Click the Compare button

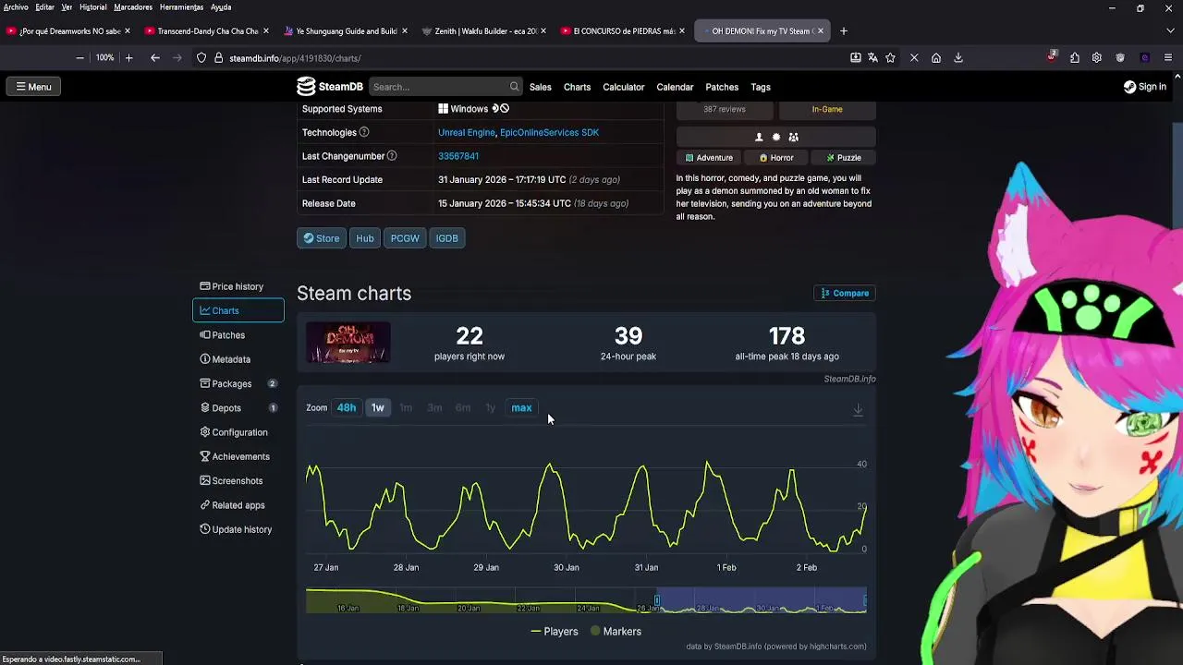(x=845, y=294)
